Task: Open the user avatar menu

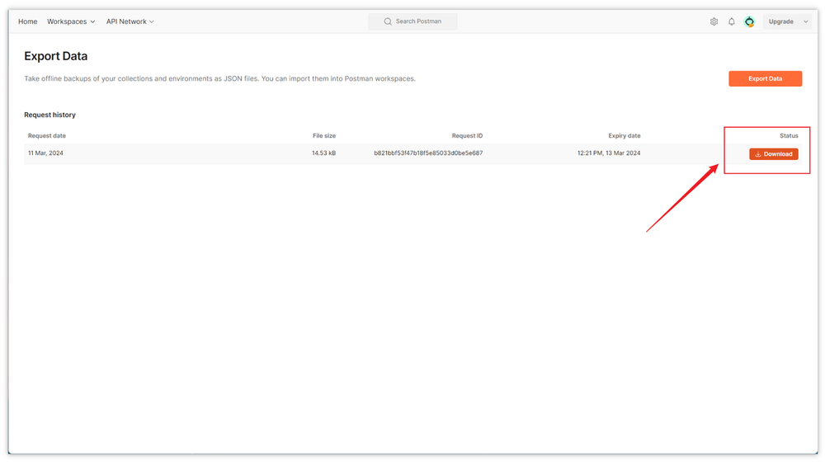Action: (749, 21)
